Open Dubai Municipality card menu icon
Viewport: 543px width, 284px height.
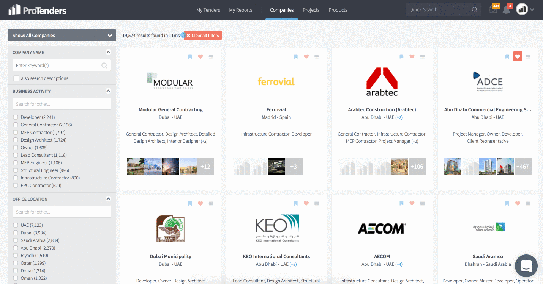click(x=211, y=203)
